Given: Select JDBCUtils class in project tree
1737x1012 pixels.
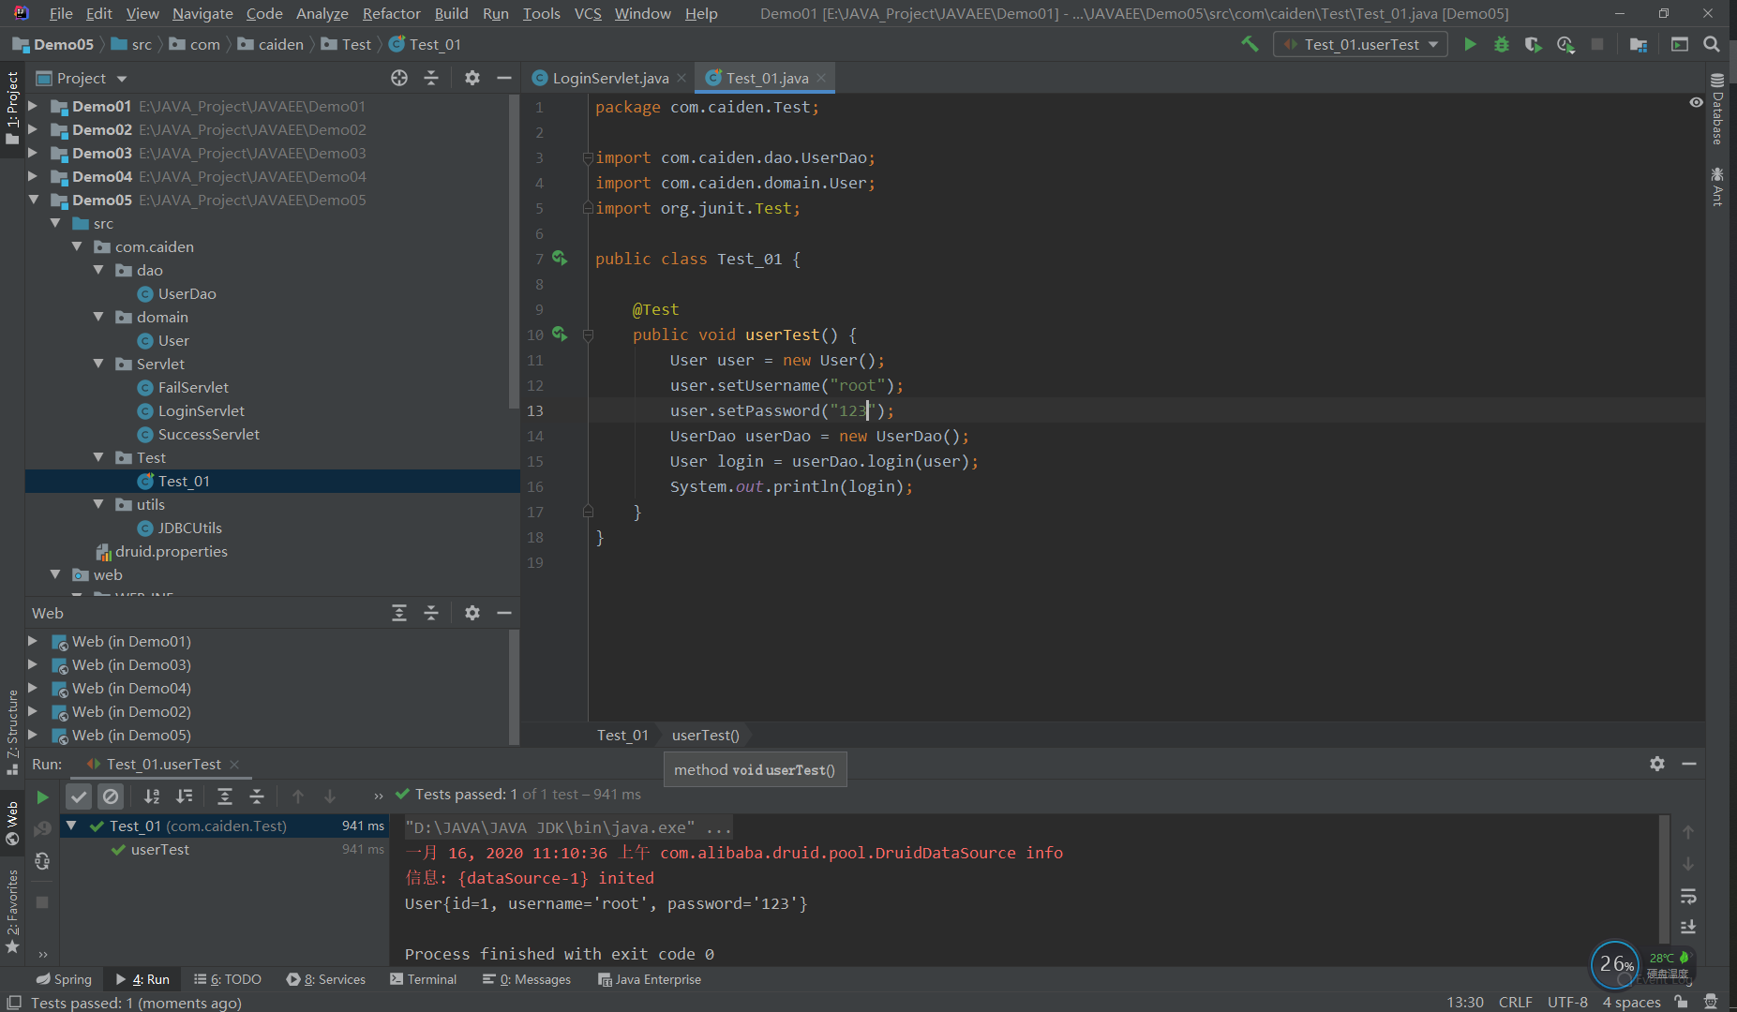Looking at the screenshot, I should pyautogui.click(x=189, y=528).
